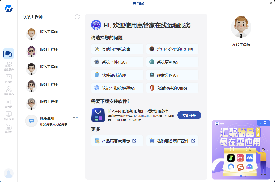275x182 pixels.
Task: Refresh the engineer list with the circular arrow
Action: tap(77, 17)
